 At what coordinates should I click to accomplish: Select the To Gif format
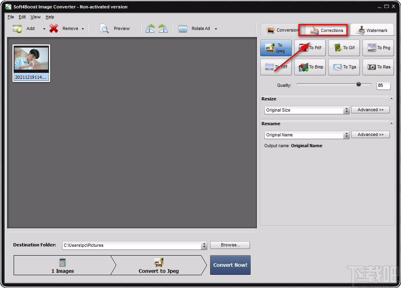344,48
